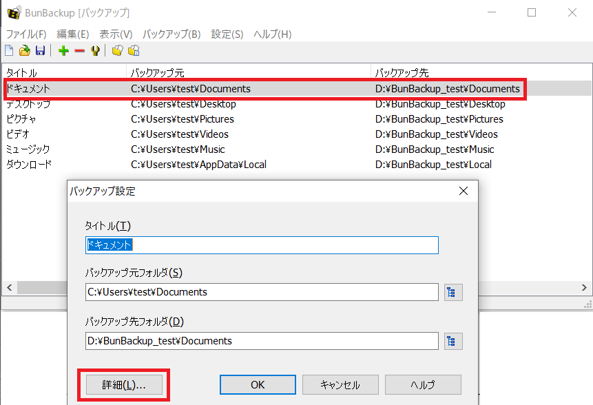Click the New file toolbar icon

pos(9,50)
